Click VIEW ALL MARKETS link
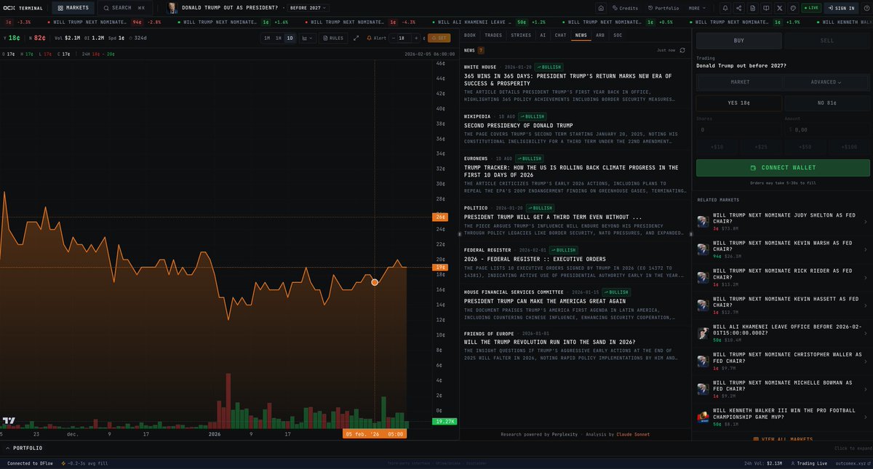873x469 pixels. click(x=783, y=439)
